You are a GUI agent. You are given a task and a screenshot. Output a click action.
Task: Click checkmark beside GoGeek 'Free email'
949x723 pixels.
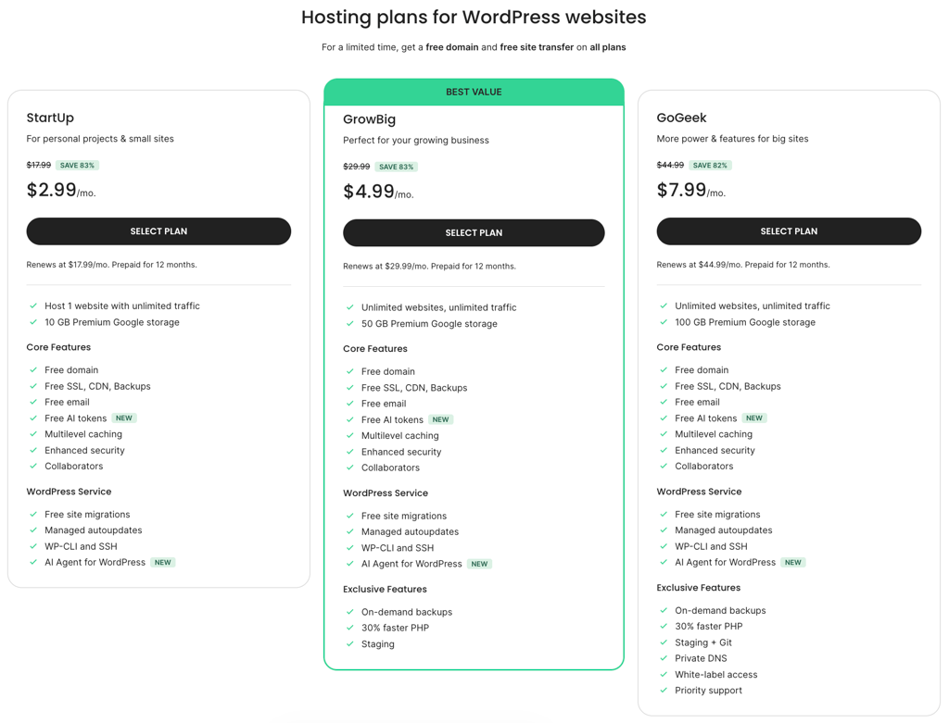[x=664, y=402]
